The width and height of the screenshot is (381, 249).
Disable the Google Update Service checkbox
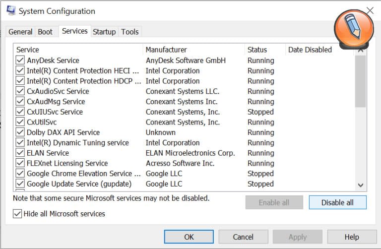click(x=20, y=184)
